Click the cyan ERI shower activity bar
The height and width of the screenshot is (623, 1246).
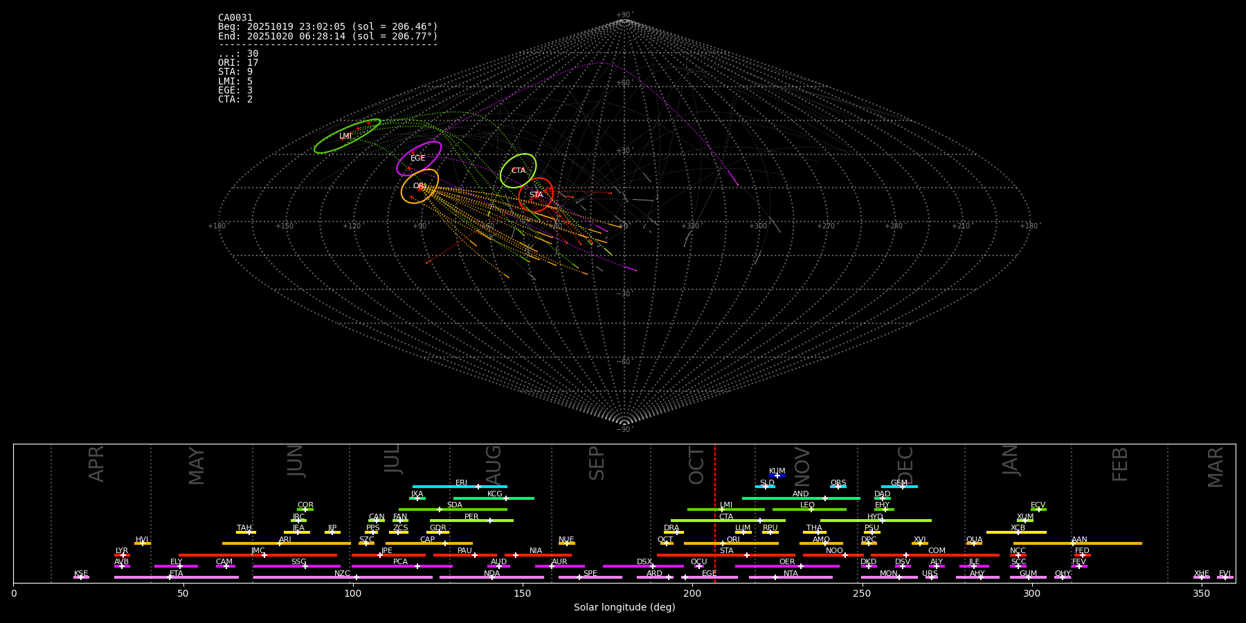click(460, 487)
